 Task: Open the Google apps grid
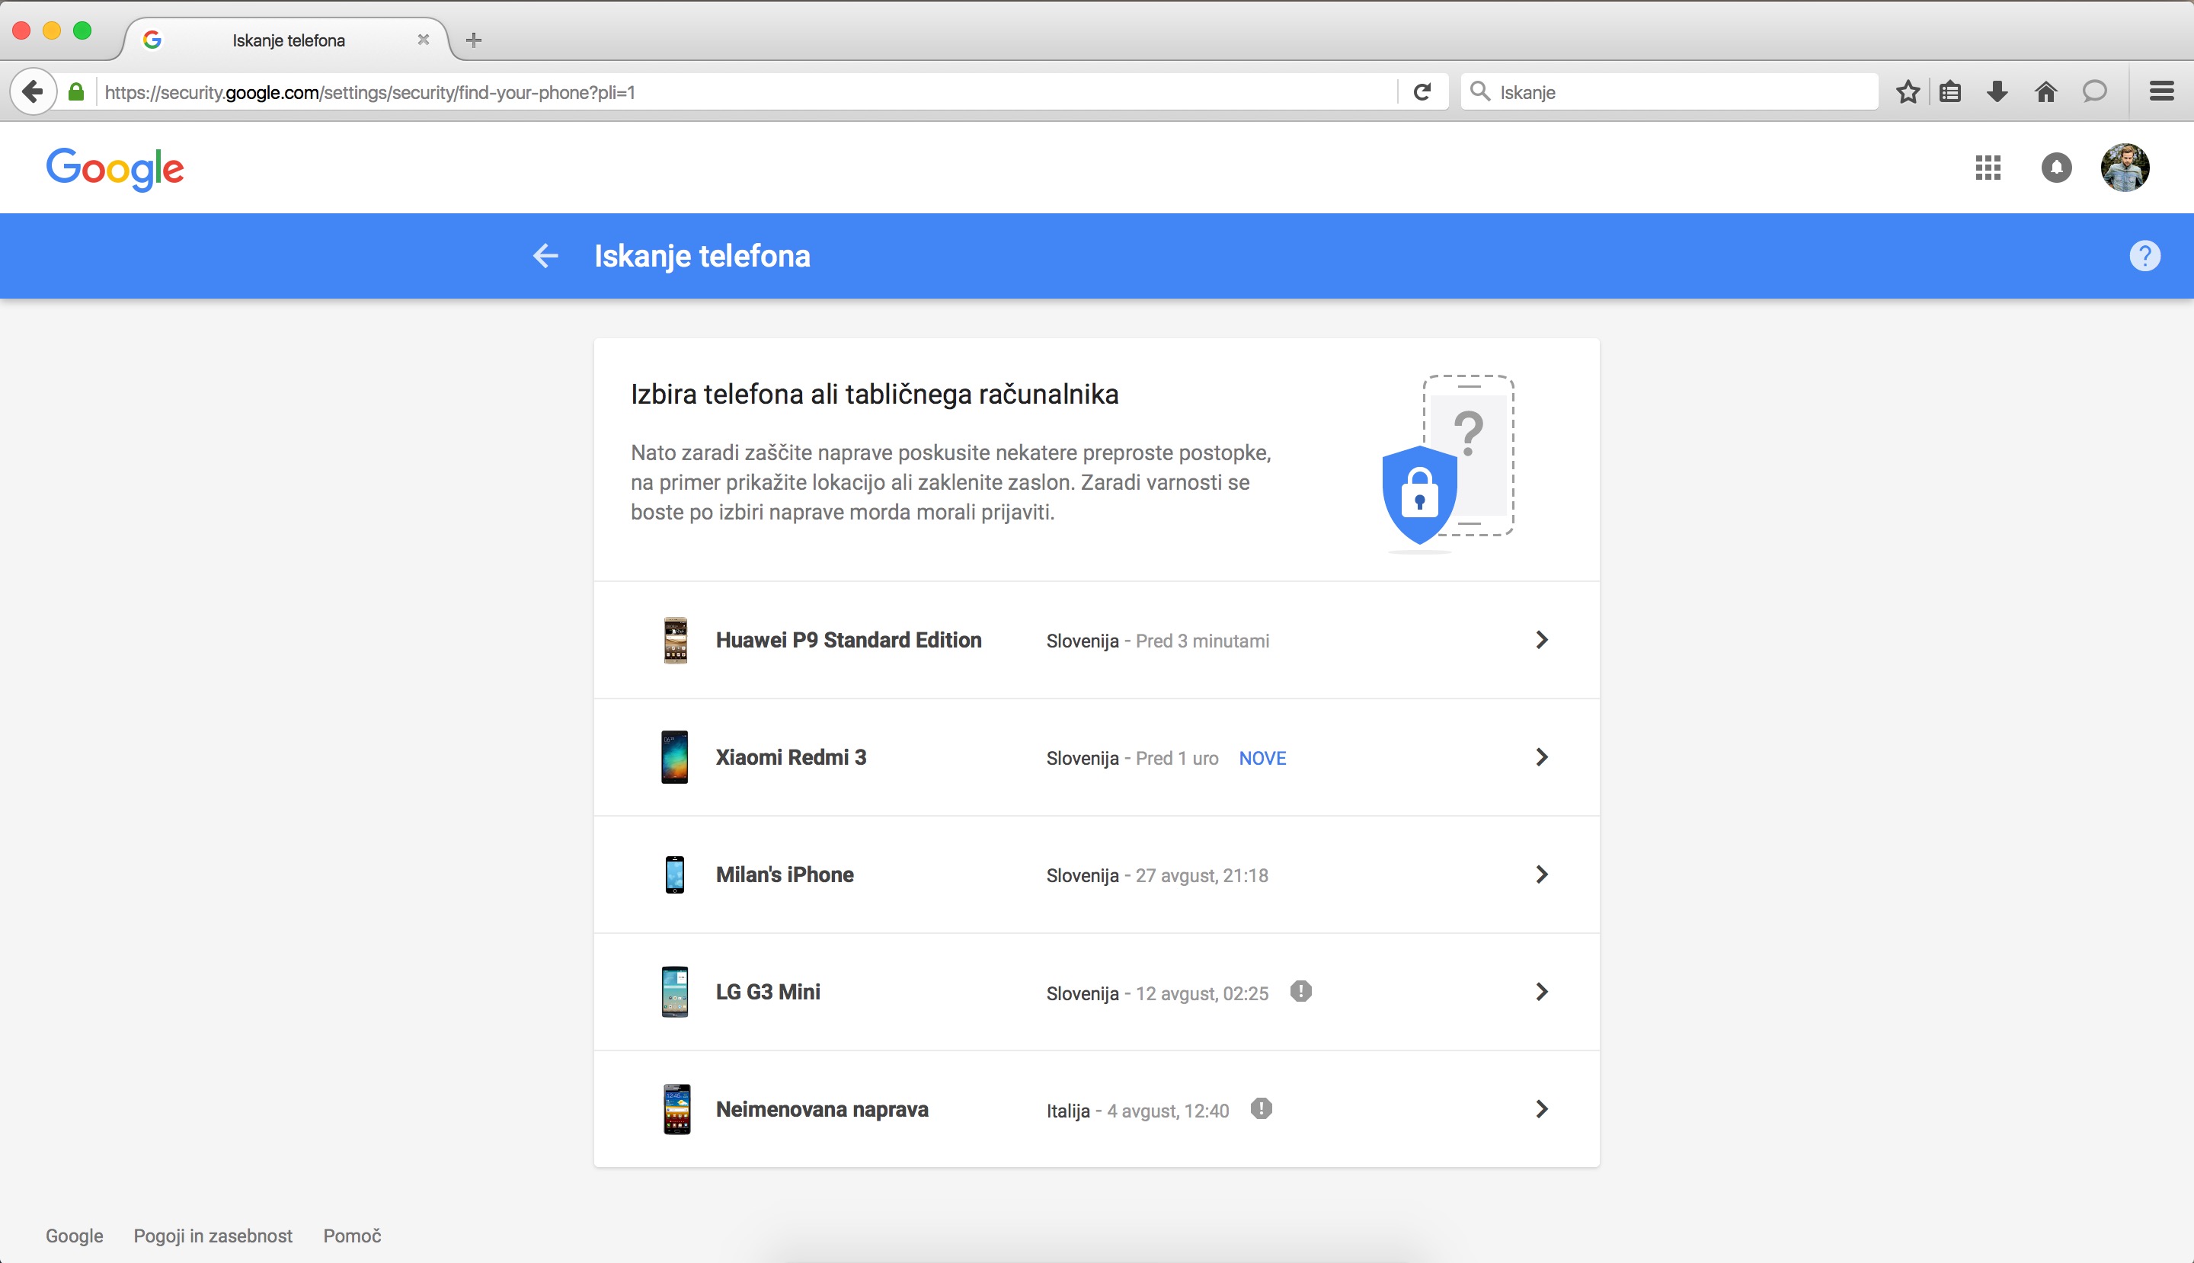point(1988,168)
